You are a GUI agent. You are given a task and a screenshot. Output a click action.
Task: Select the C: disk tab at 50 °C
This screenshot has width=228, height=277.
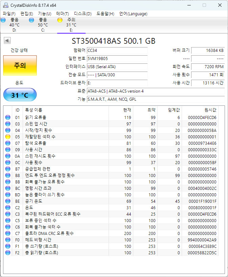pos(43,25)
